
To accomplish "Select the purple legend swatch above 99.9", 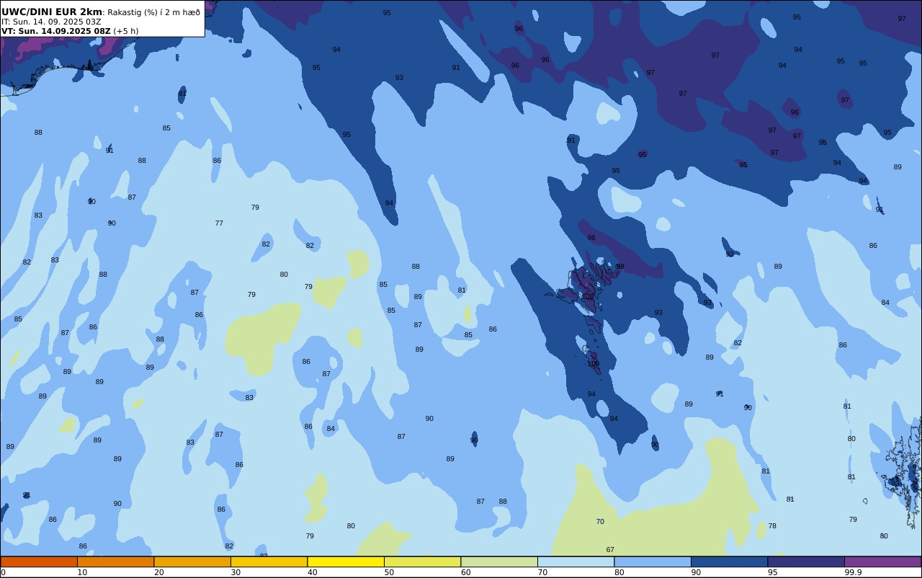I will (882, 561).
